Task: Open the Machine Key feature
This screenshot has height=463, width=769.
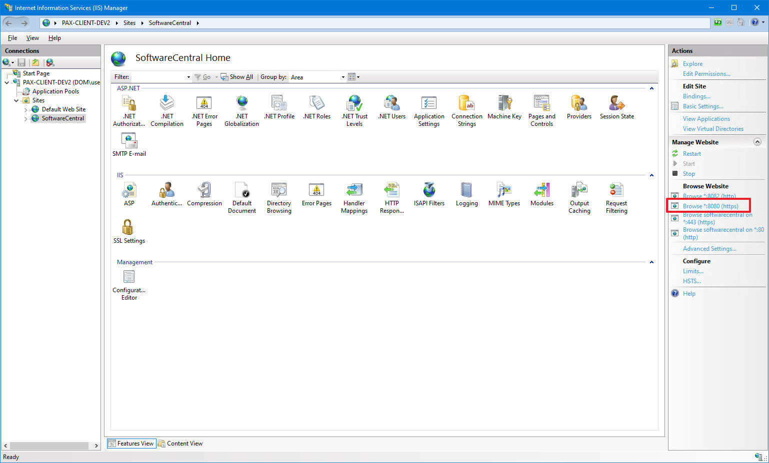Action: point(504,107)
